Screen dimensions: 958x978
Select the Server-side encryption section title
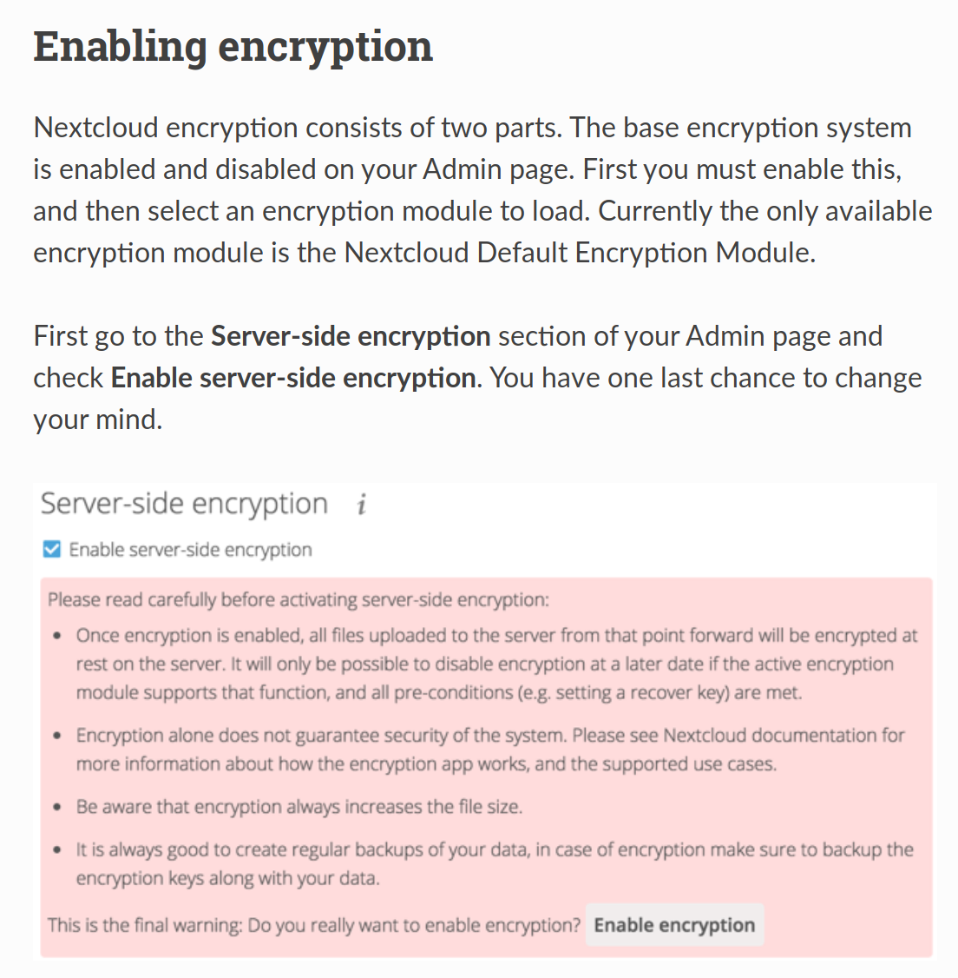tap(183, 503)
